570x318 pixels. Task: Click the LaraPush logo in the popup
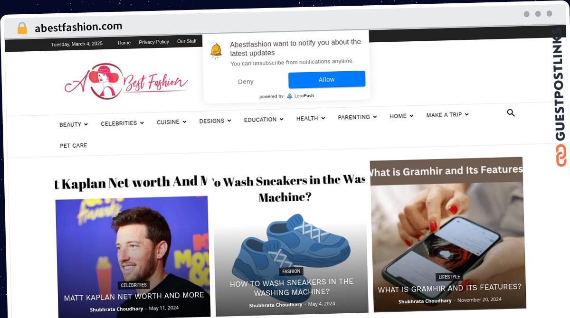point(300,96)
